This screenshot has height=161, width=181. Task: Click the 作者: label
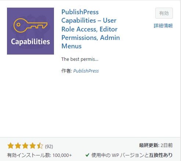(66, 71)
